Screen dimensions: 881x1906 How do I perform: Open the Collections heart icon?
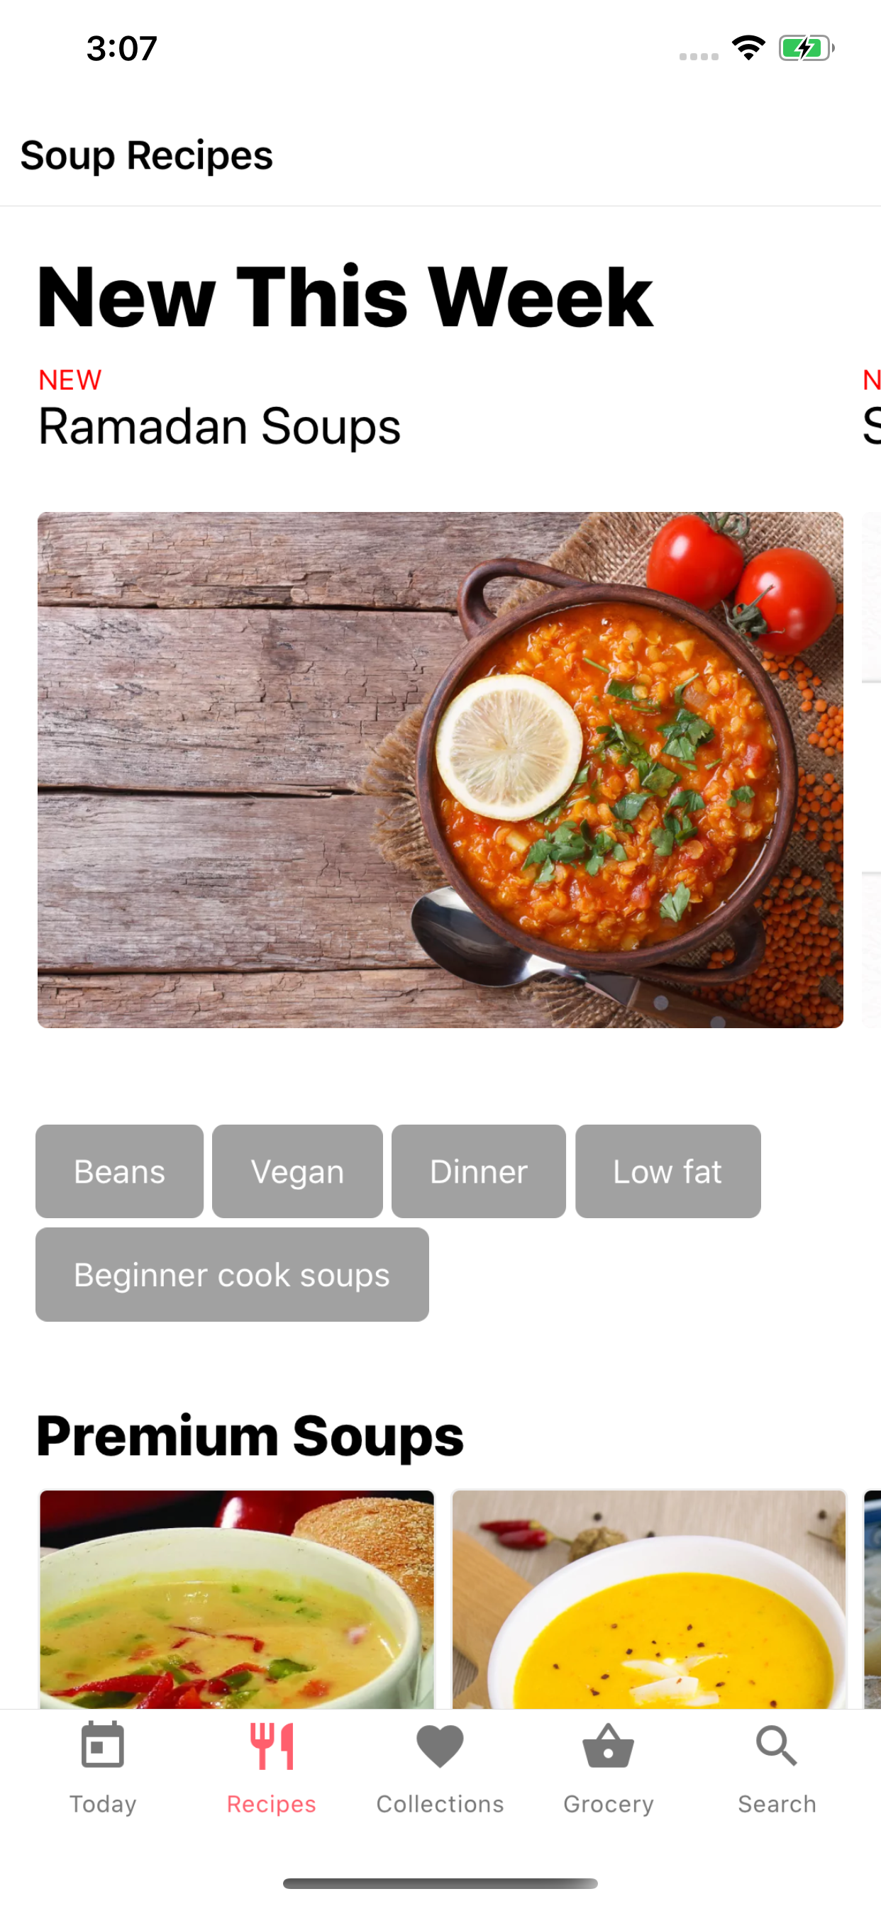point(440,1746)
